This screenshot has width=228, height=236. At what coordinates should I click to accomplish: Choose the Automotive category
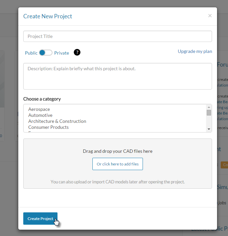[x=40, y=115]
